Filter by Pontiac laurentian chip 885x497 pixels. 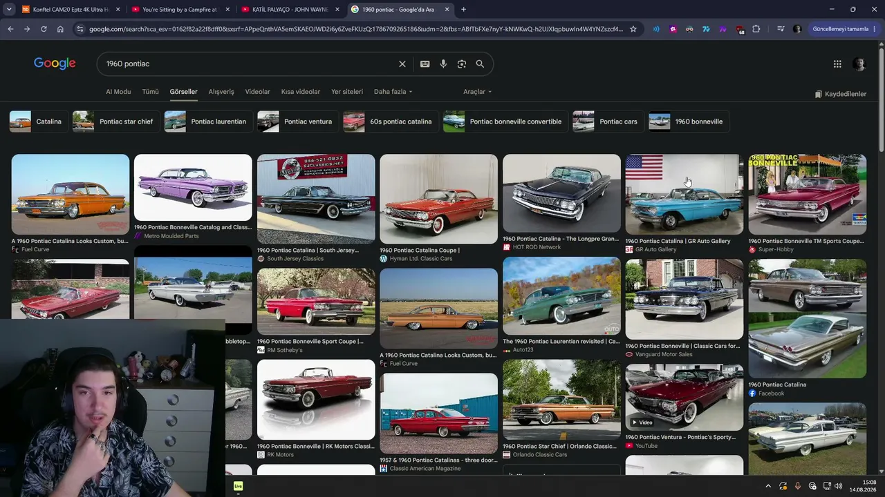tap(208, 121)
